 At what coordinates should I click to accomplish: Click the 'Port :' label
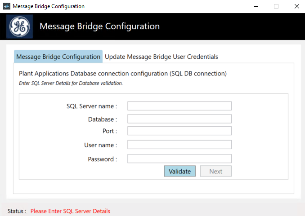coord(110,131)
